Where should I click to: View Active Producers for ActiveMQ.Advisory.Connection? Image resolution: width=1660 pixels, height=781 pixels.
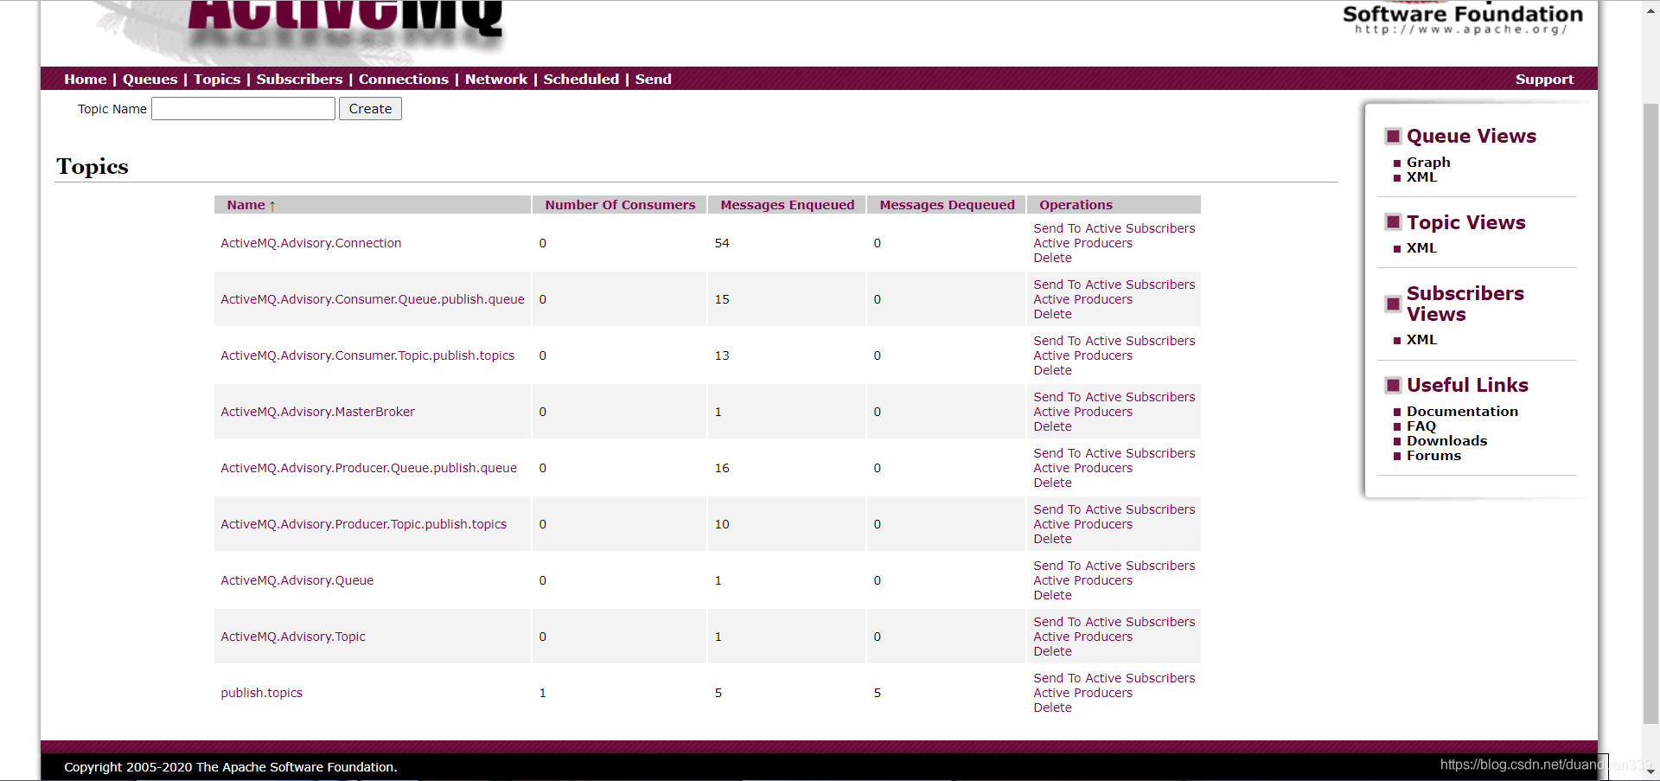click(1082, 243)
